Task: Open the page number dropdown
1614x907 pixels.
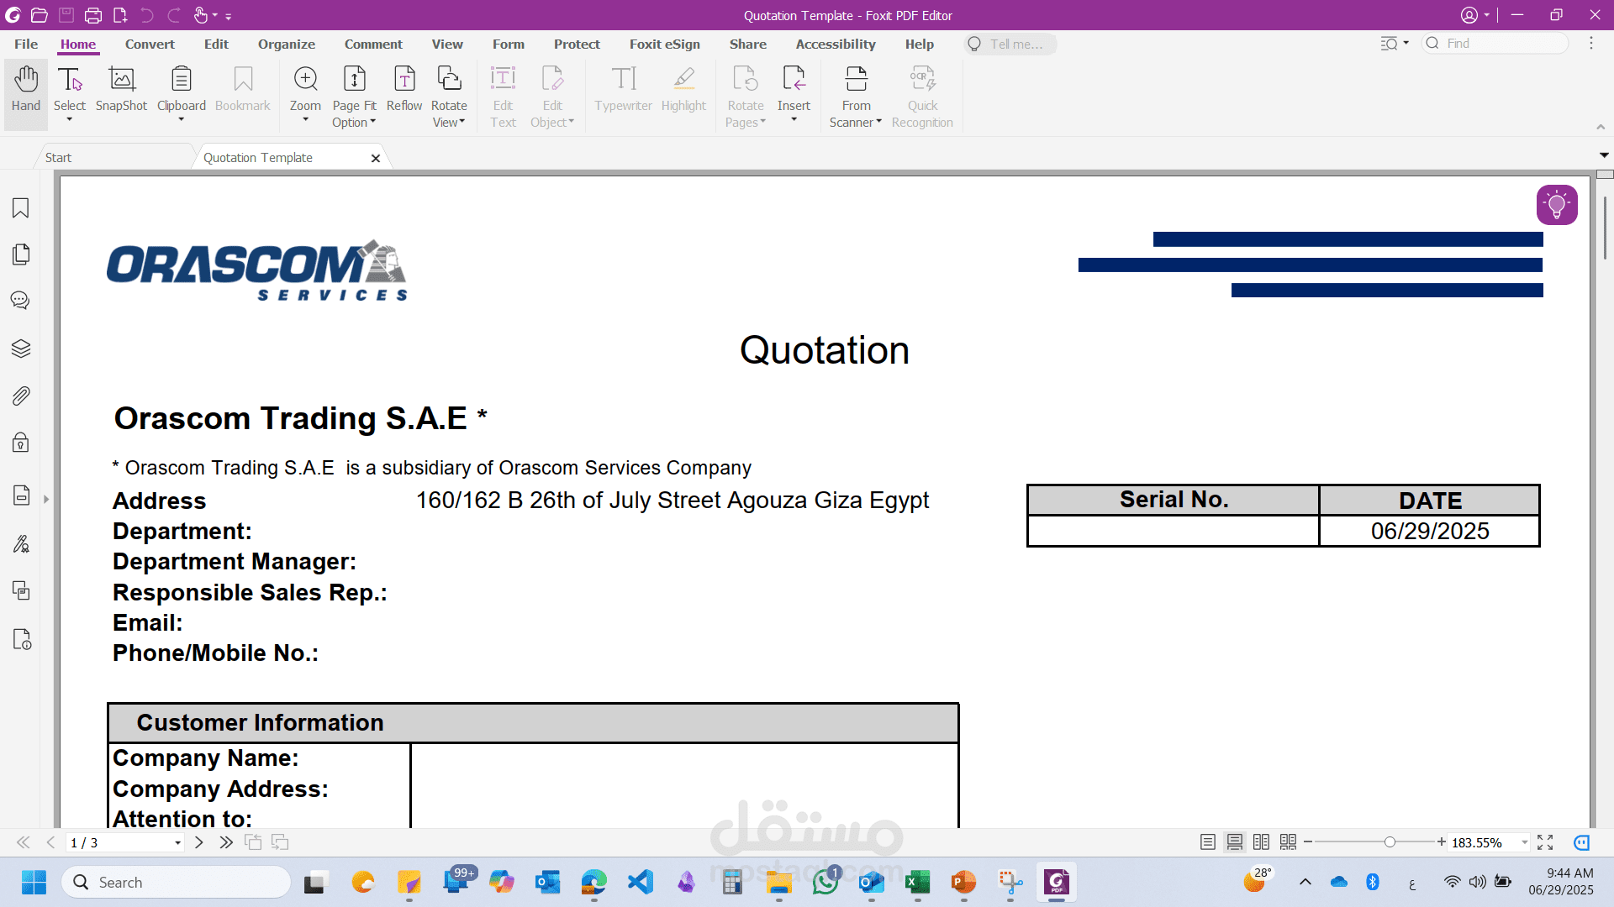Action: tap(177, 843)
